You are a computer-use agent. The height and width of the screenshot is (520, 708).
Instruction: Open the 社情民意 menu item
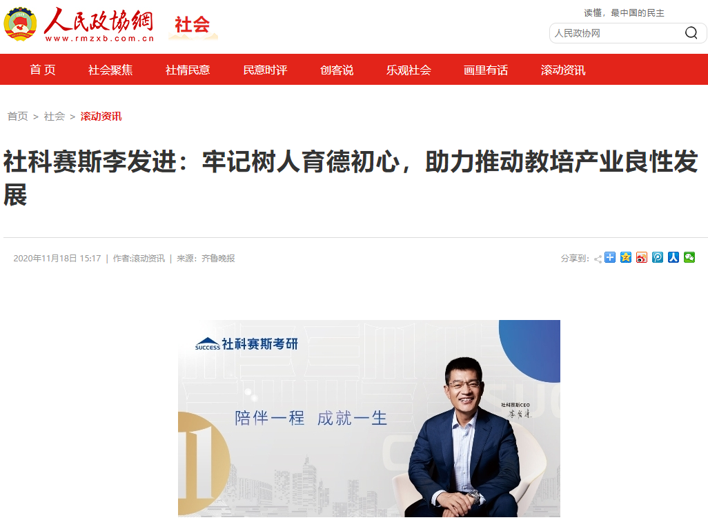[188, 70]
